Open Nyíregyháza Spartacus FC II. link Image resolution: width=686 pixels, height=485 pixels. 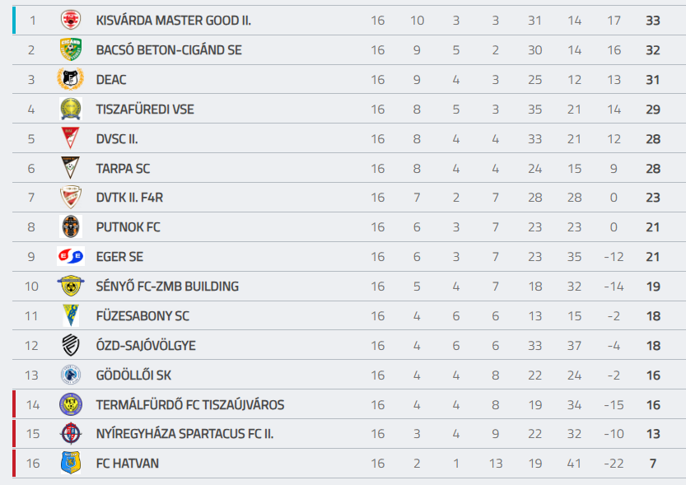pos(184,434)
